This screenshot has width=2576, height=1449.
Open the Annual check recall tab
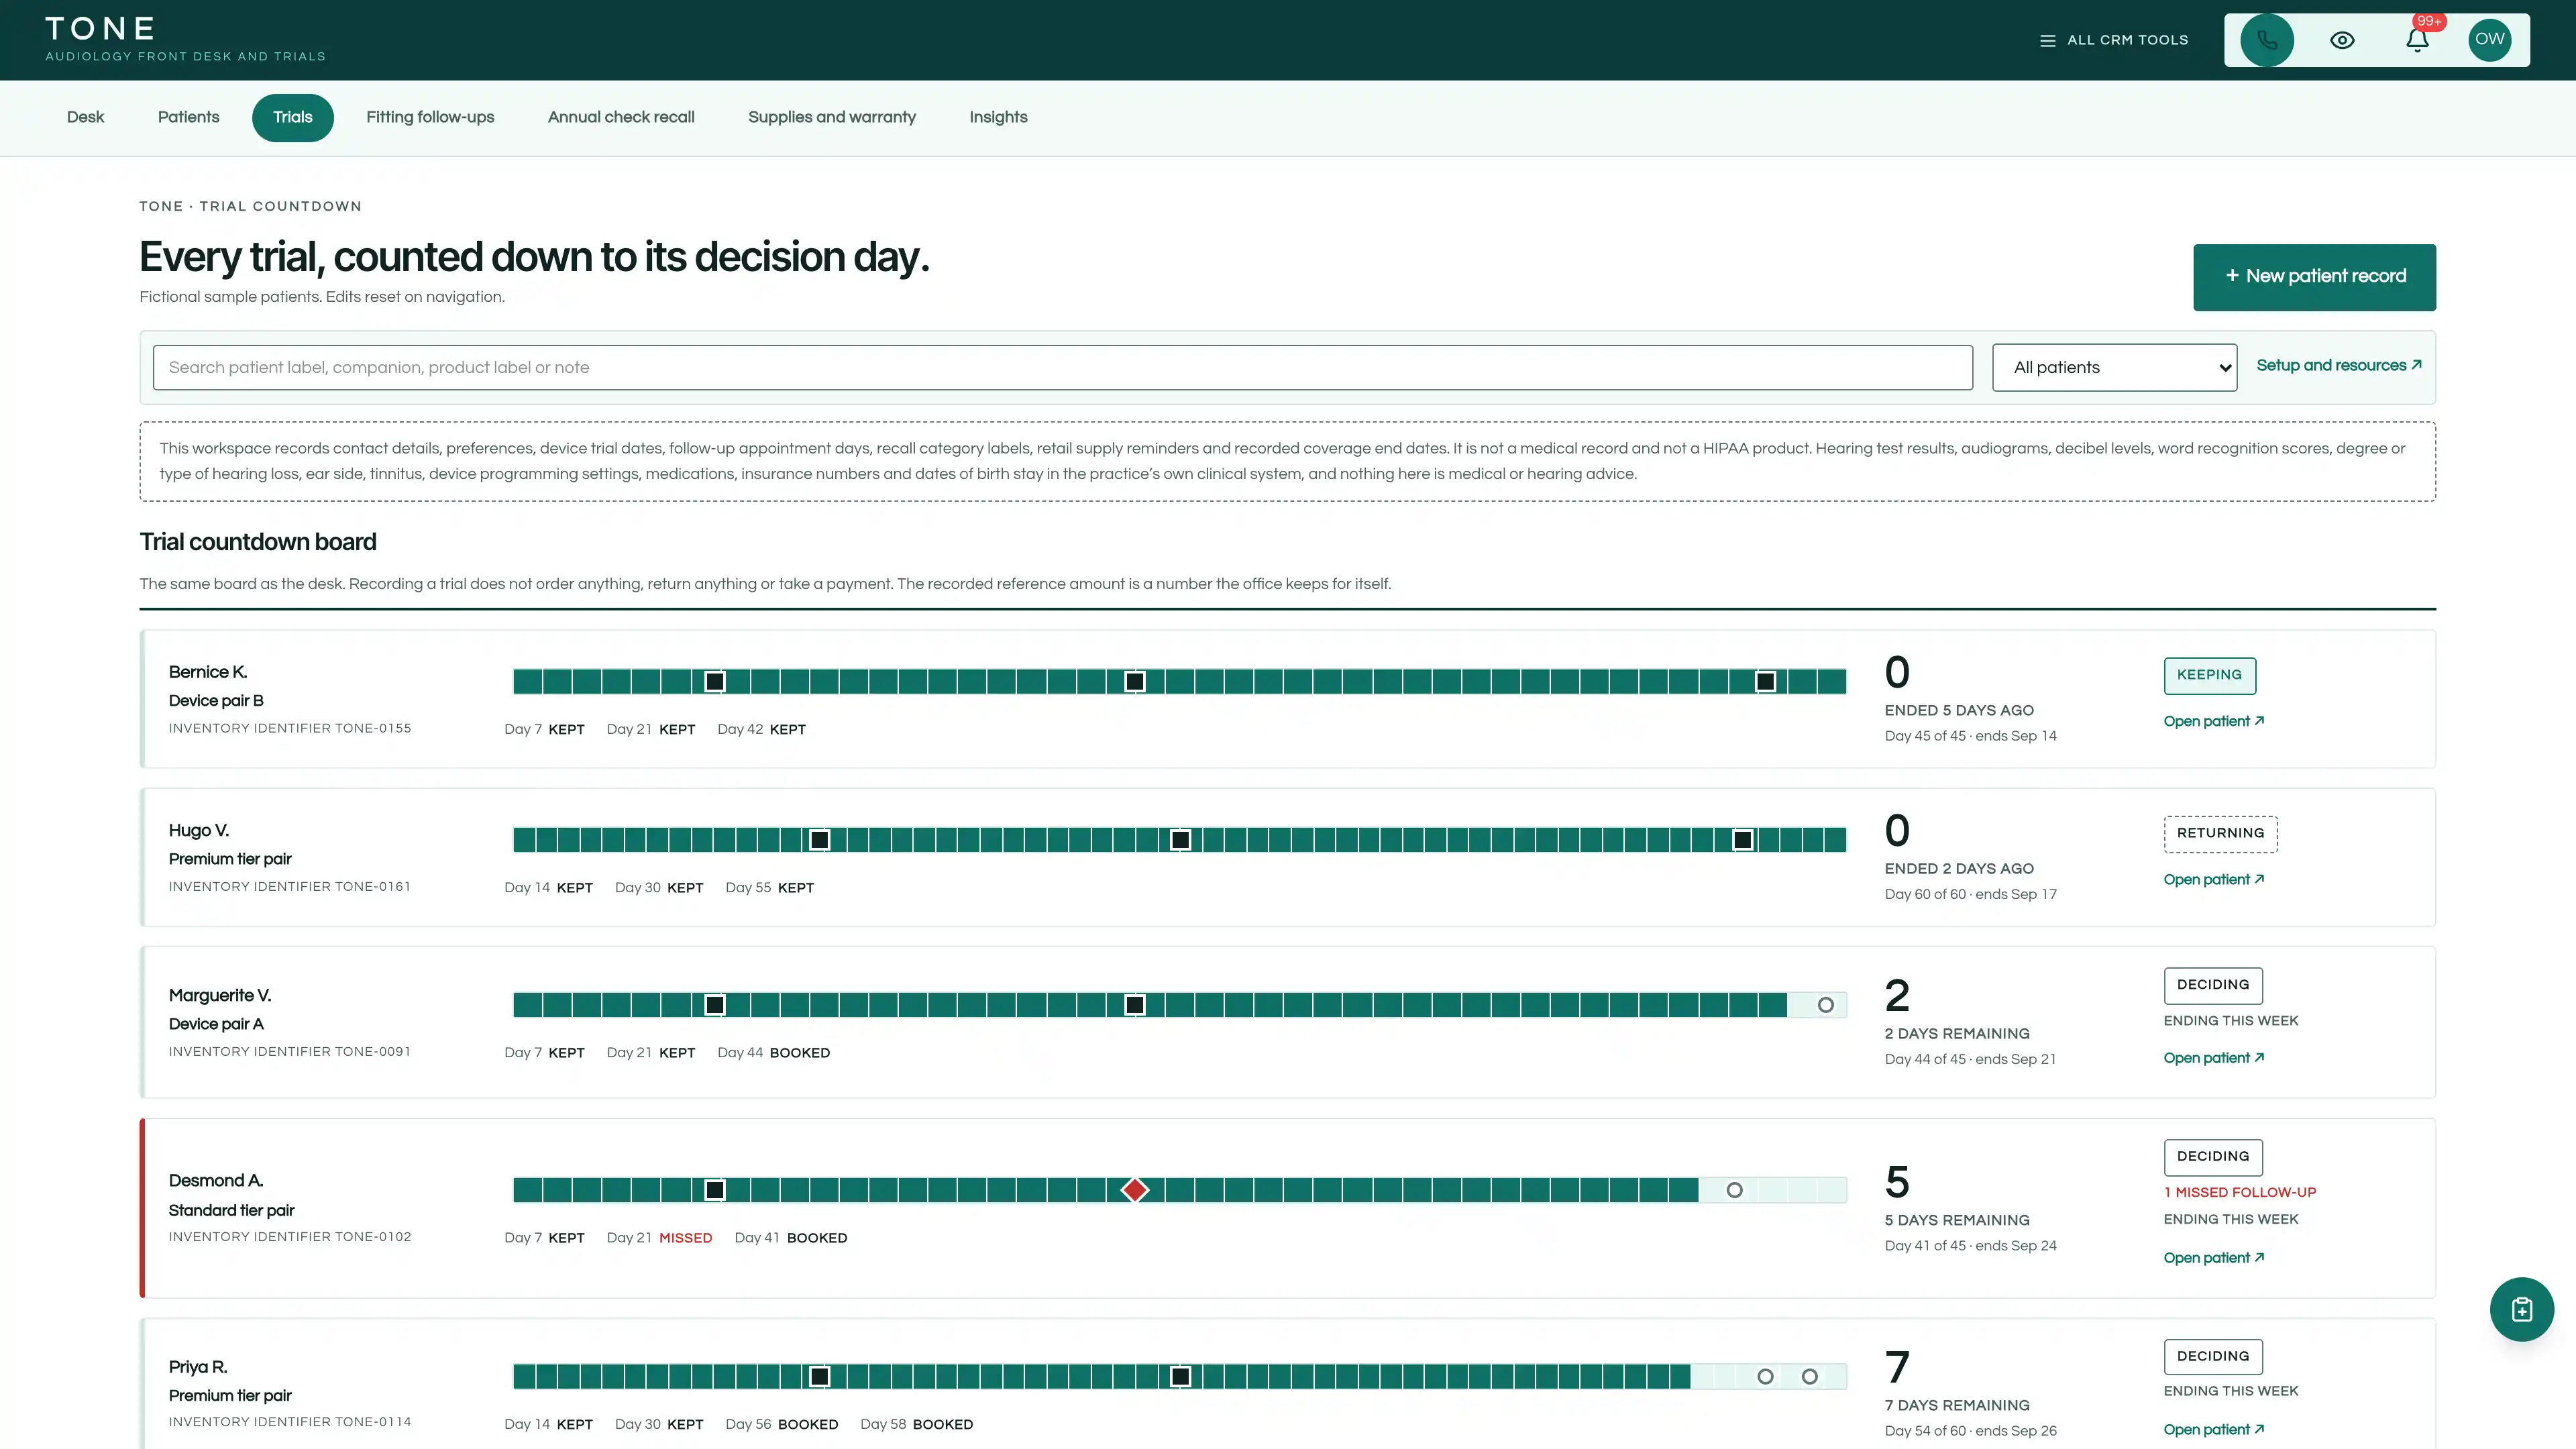[621, 117]
